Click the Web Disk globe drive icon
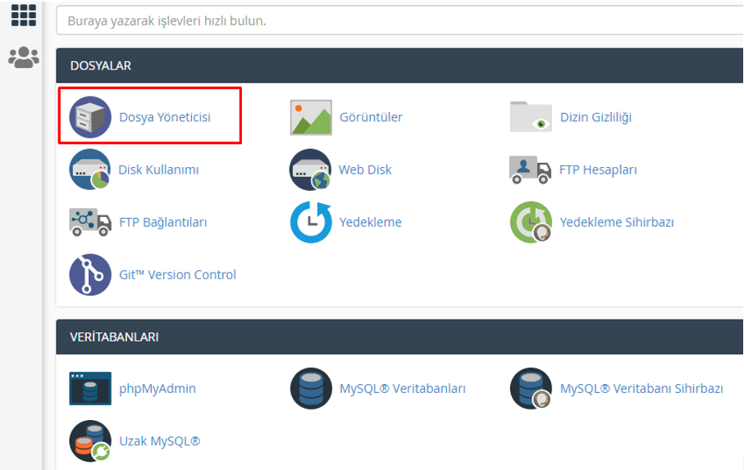This screenshot has height=470, width=744. click(x=310, y=169)
